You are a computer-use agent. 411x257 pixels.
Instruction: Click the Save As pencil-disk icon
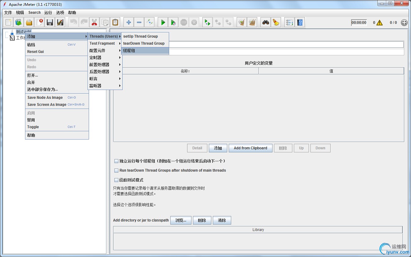click(x=60, y=22)
